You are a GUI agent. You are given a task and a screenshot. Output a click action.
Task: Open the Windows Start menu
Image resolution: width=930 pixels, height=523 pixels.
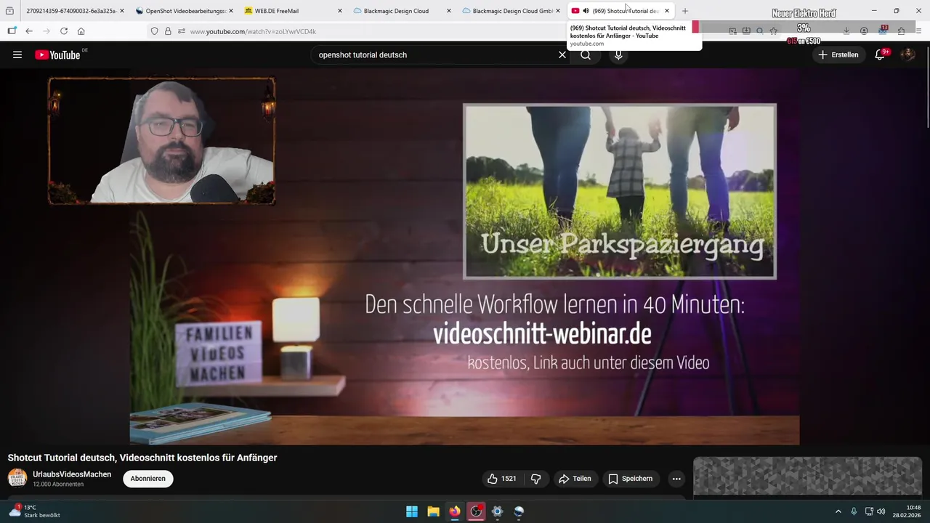(x=412, y=511)
